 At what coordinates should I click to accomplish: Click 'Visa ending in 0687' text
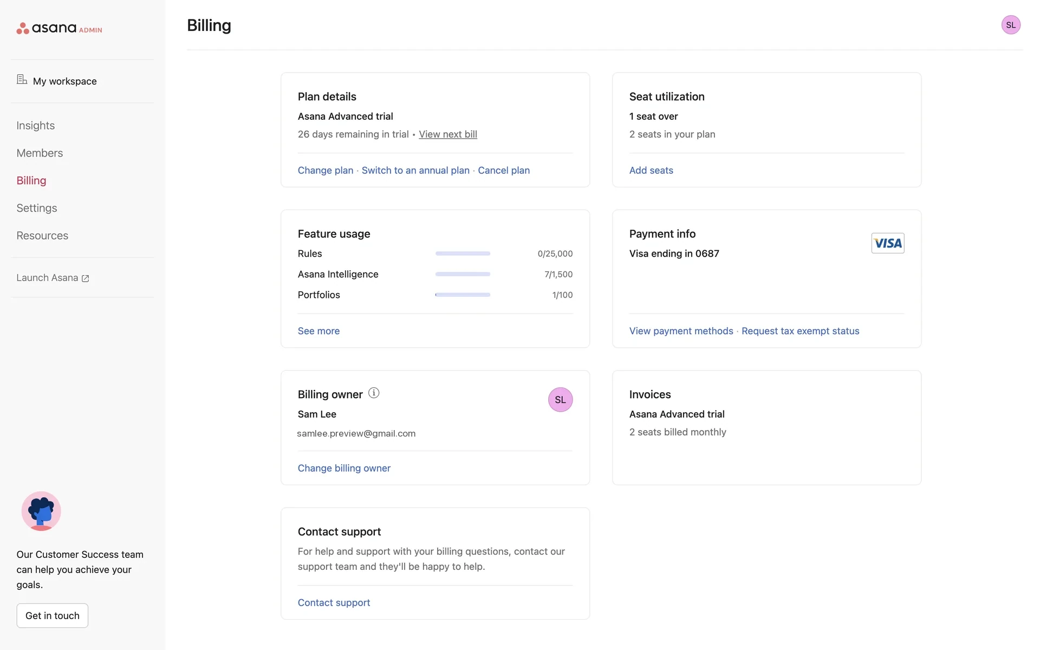pyautogui.click(x=674, y=253)
